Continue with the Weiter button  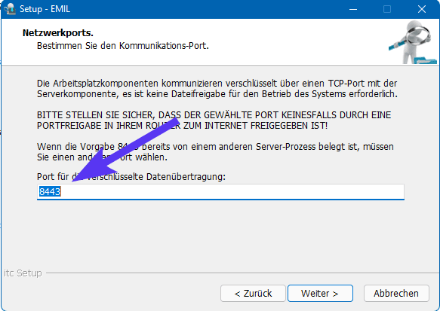click(x=320, y=294)
